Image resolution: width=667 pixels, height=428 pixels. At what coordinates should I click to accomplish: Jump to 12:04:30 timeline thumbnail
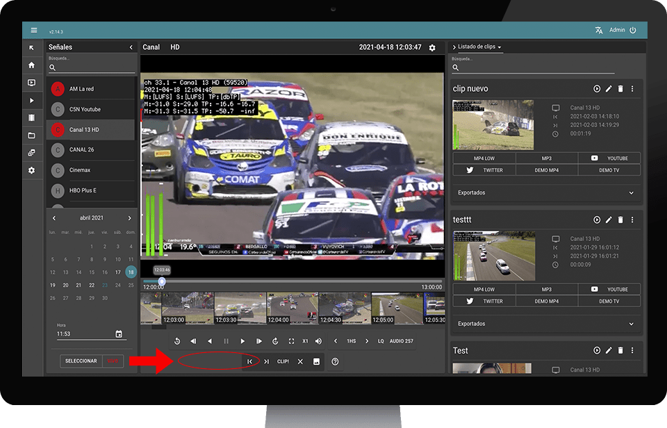pyautogui.click(x=345, y=308)
